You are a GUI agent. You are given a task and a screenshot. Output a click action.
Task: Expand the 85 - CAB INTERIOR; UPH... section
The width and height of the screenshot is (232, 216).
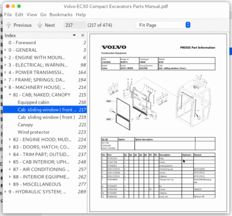tap(10, 162)
